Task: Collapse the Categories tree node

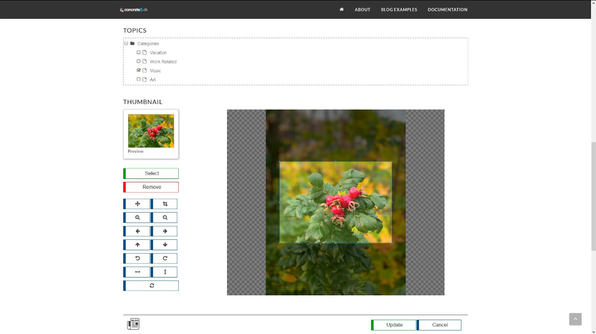Action: (x=126, y=44)
